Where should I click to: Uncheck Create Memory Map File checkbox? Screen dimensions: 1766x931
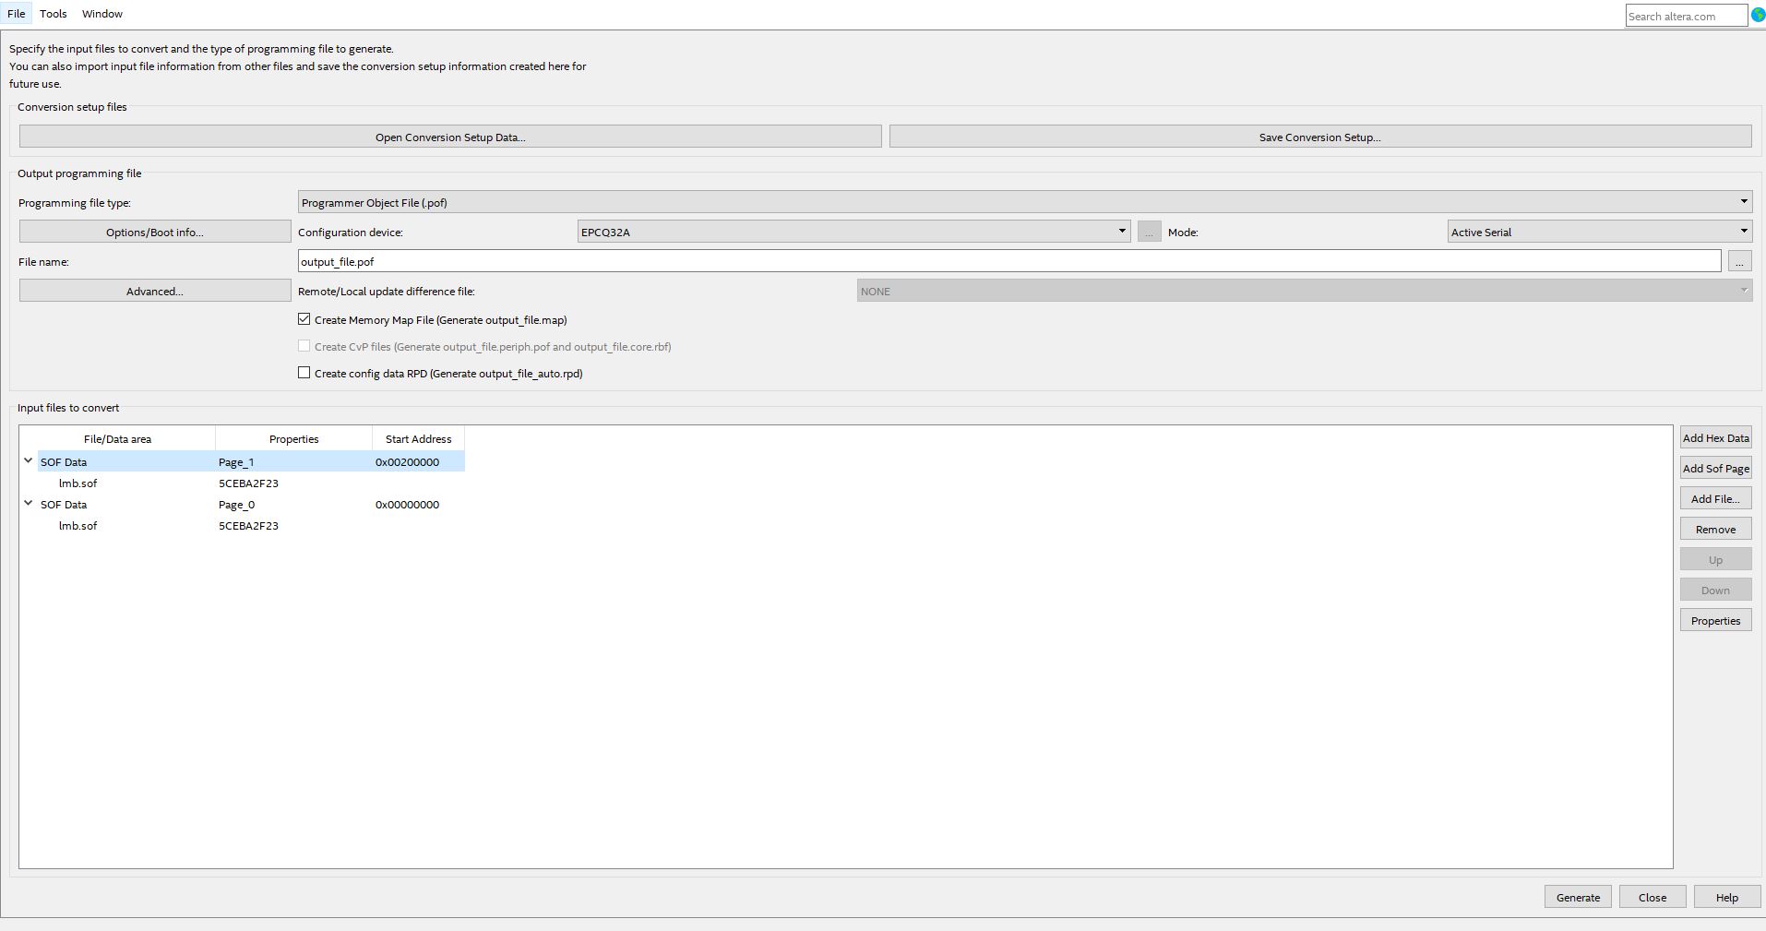click(304, 319)
